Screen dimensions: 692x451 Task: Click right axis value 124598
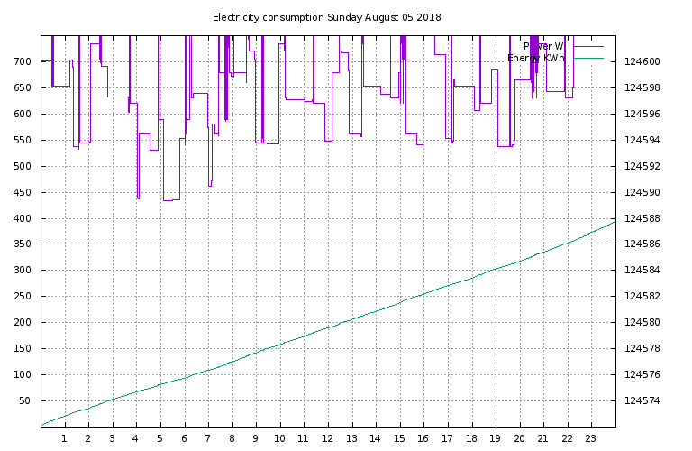pos(642,87)
